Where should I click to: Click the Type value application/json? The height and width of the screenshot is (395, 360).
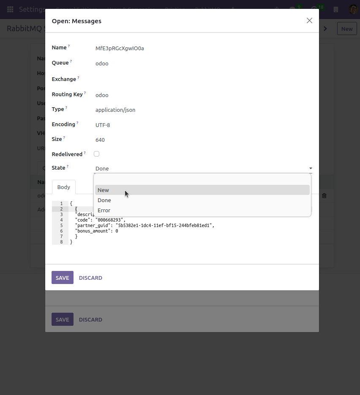pos(115,110)
